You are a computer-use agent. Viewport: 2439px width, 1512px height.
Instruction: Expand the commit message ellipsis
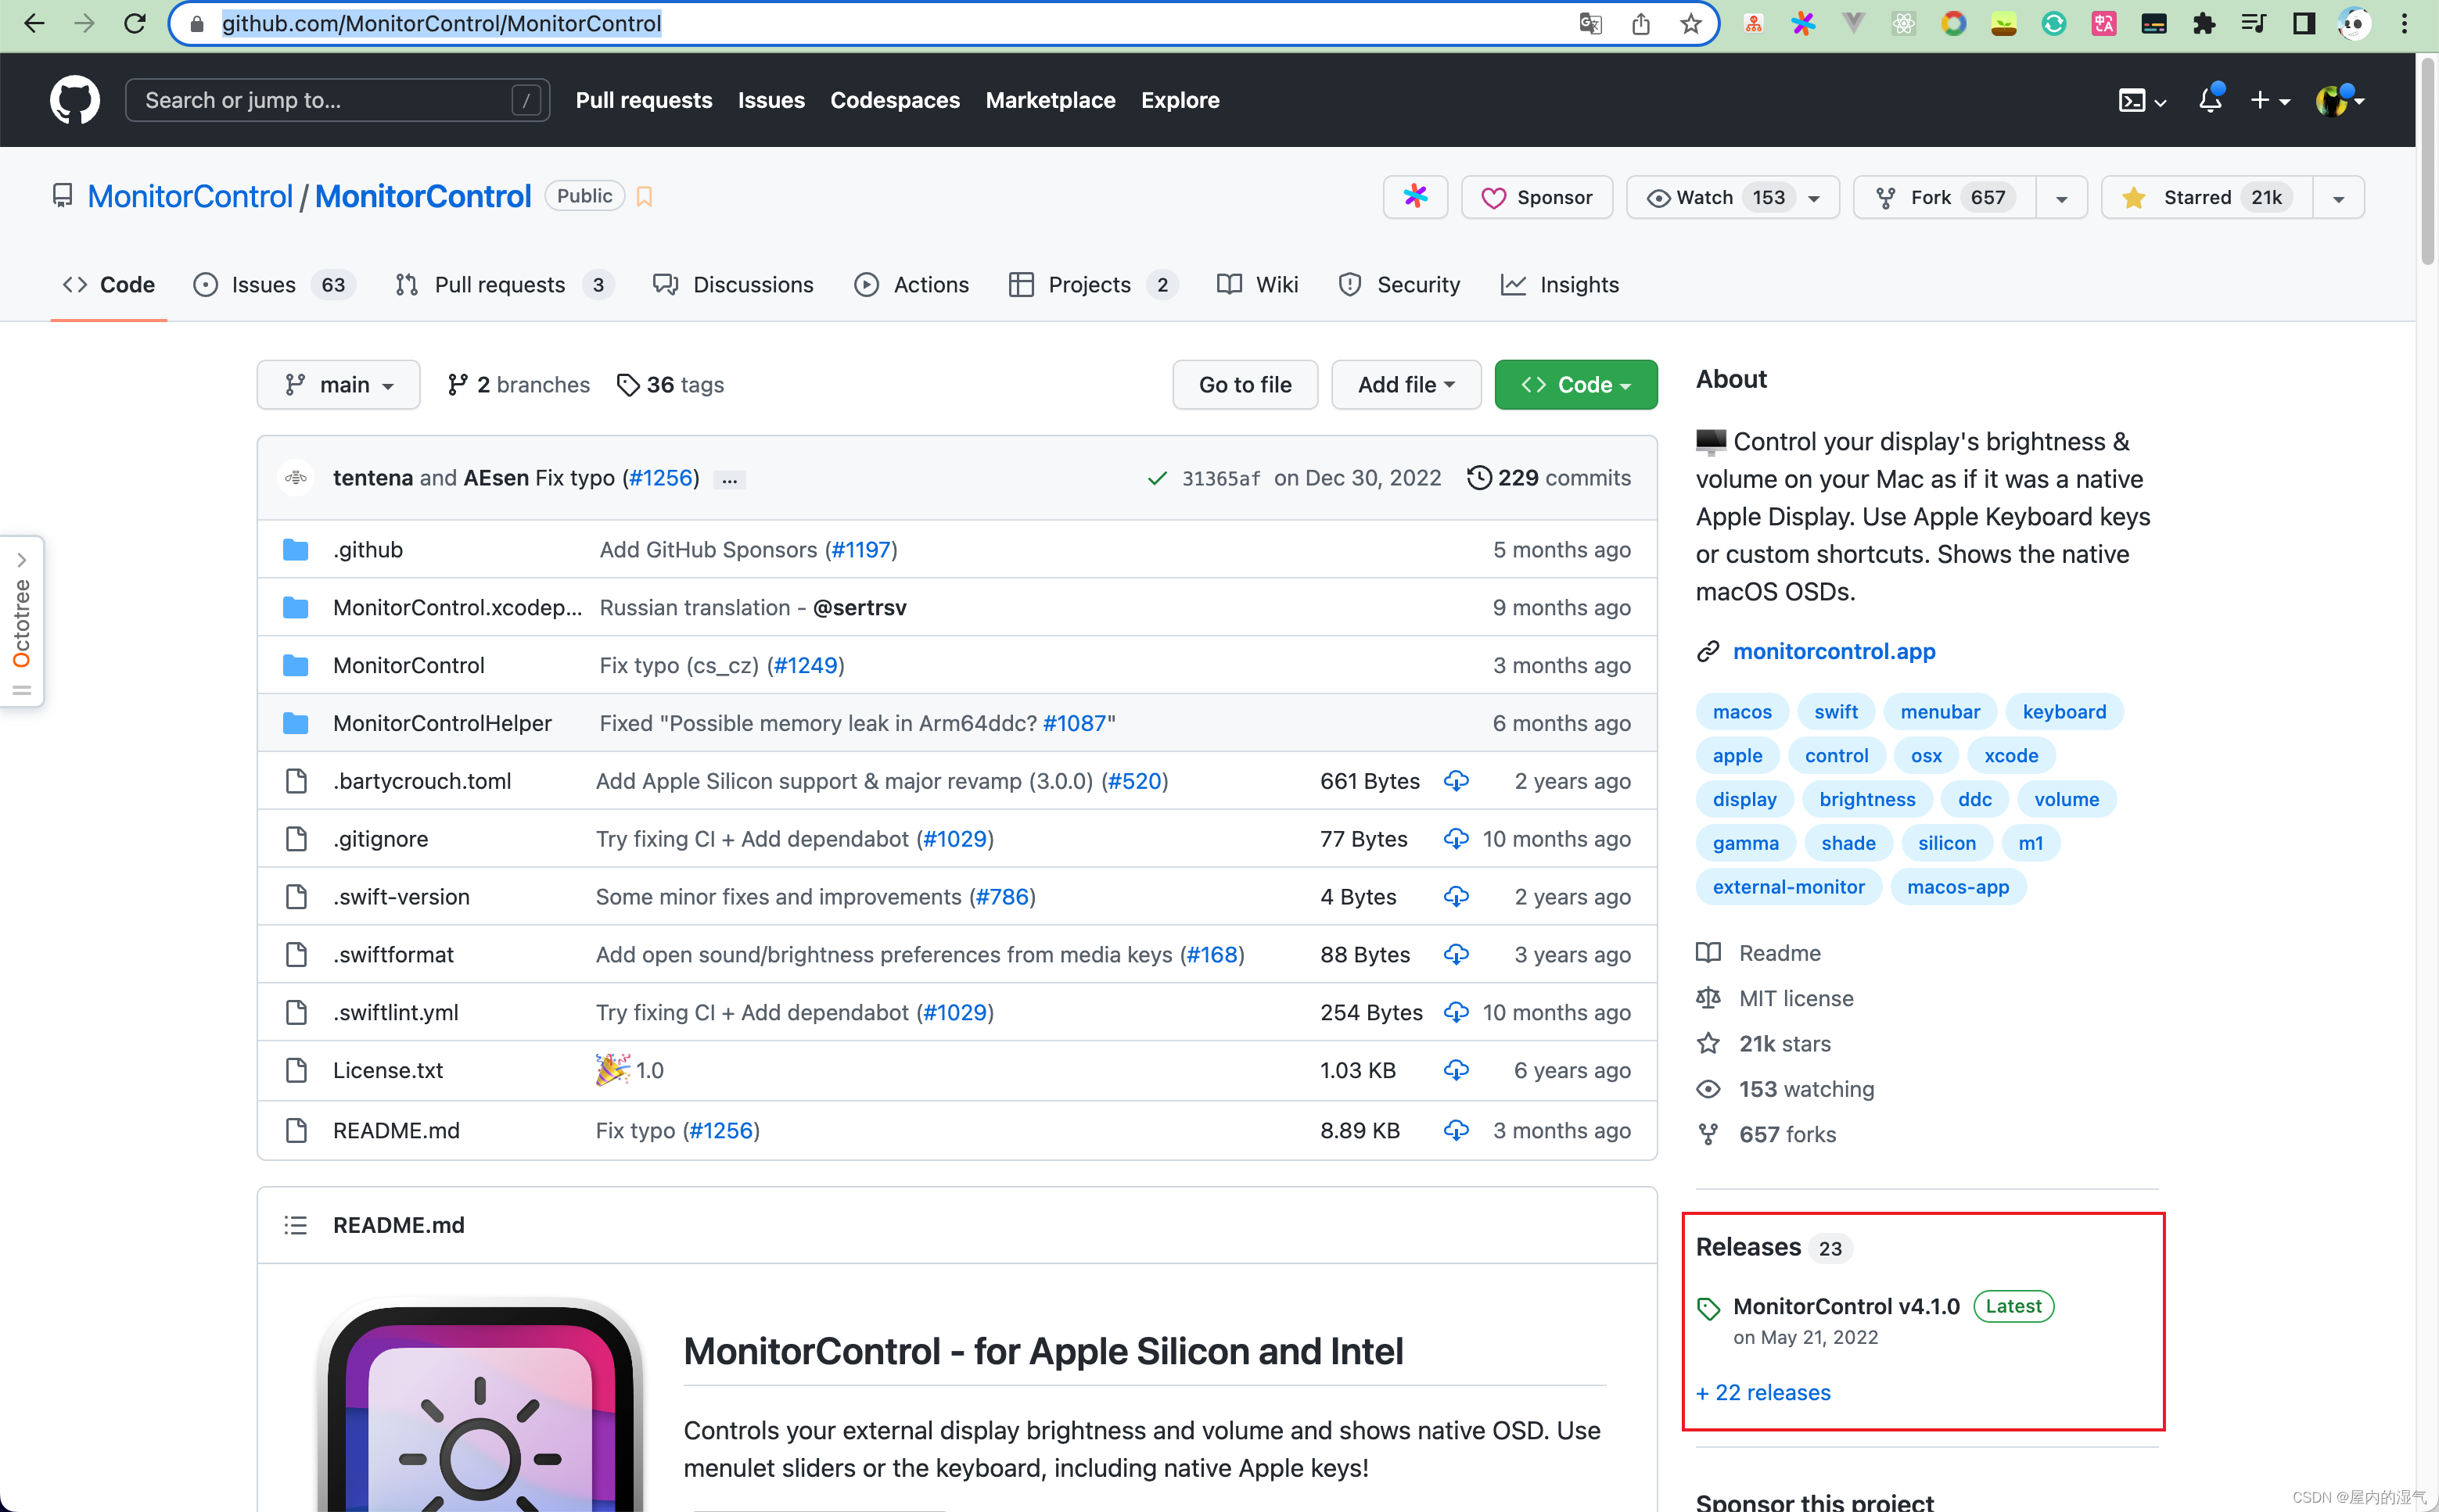729,480
